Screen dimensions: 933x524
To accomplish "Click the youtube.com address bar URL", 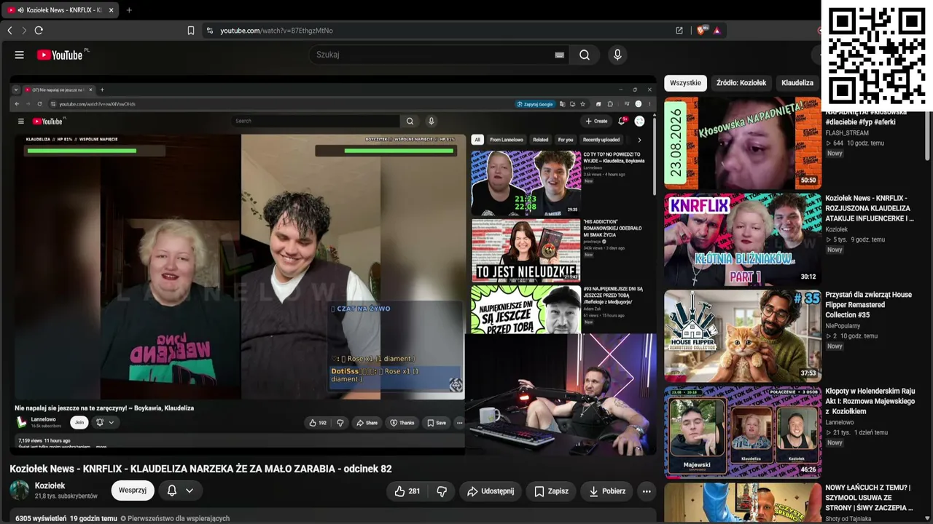I will click(x=276, y=31).
